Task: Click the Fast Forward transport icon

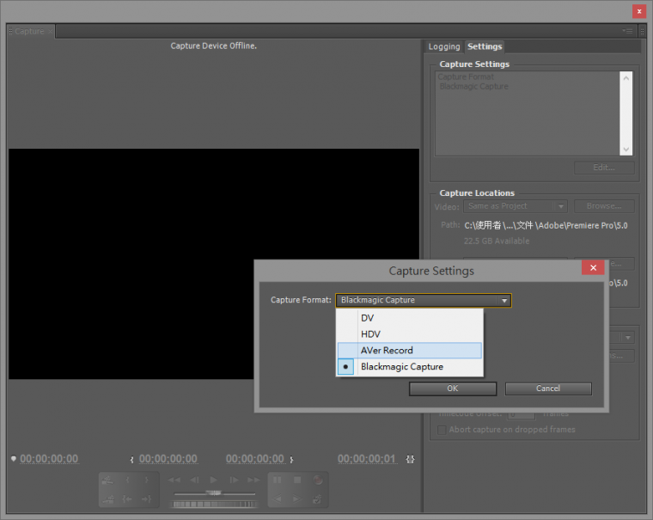Action: click(x=253, y=480)
